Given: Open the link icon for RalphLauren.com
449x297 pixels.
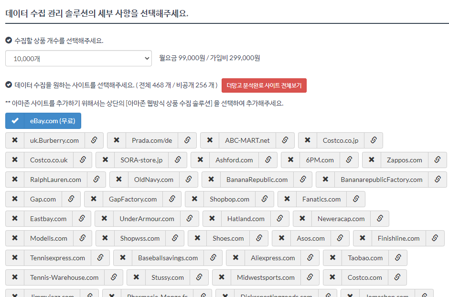Looking at the screenshot, I should (96, 180).
